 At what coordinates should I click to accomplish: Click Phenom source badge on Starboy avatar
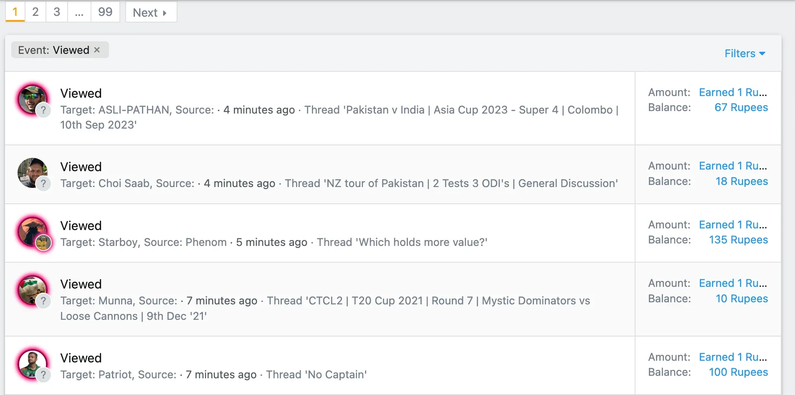click(x=43, y=243)
